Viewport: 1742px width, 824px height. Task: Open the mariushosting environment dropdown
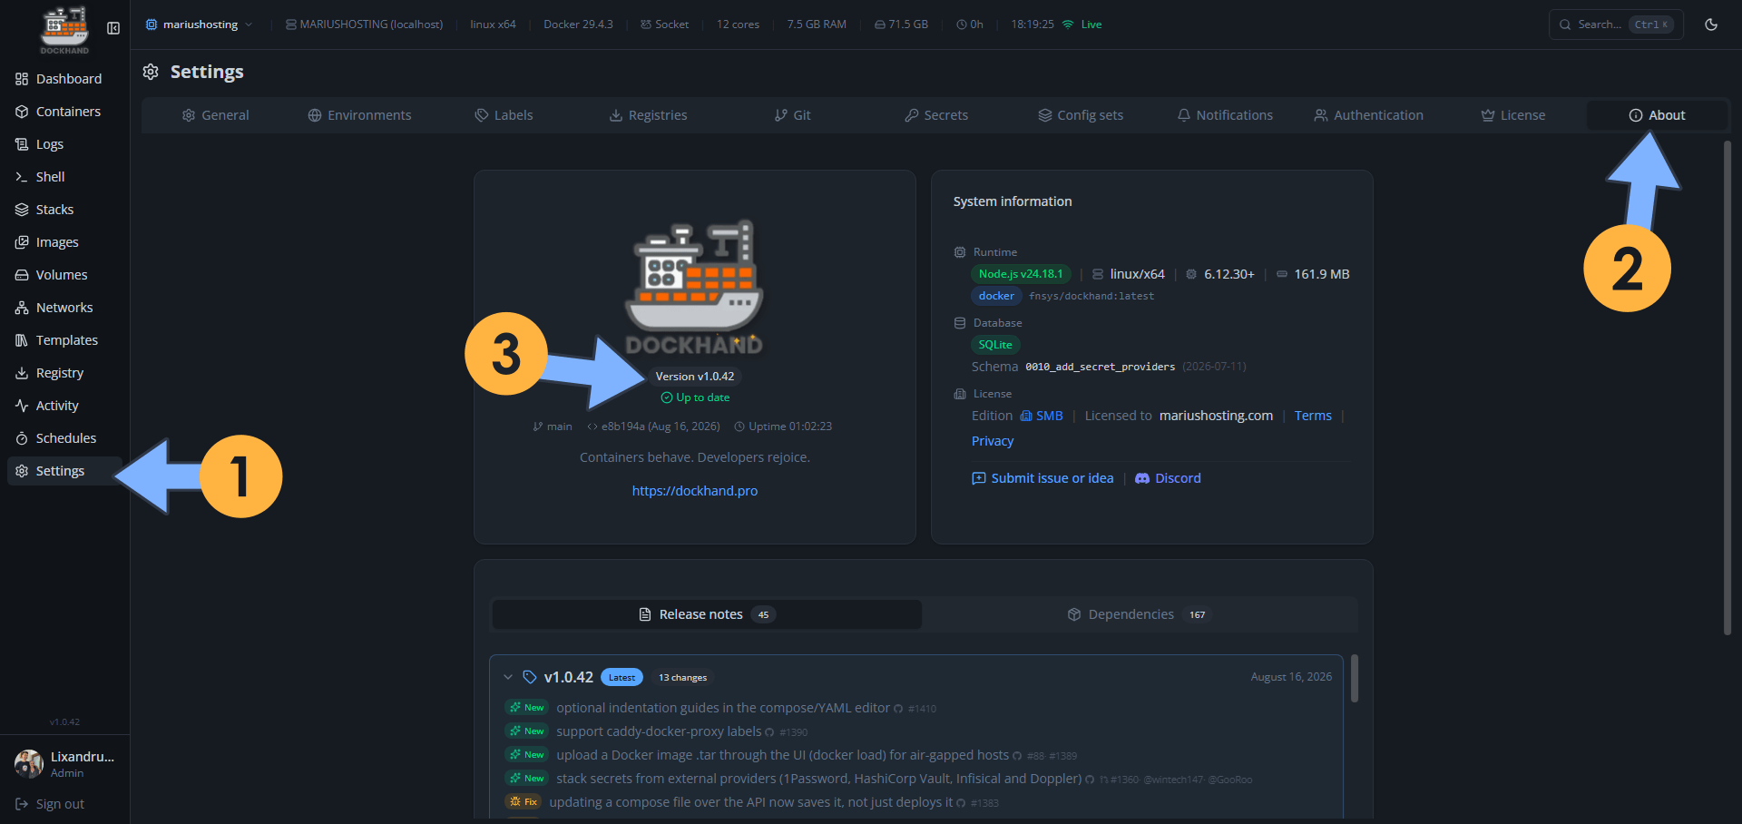coord(200,25)
